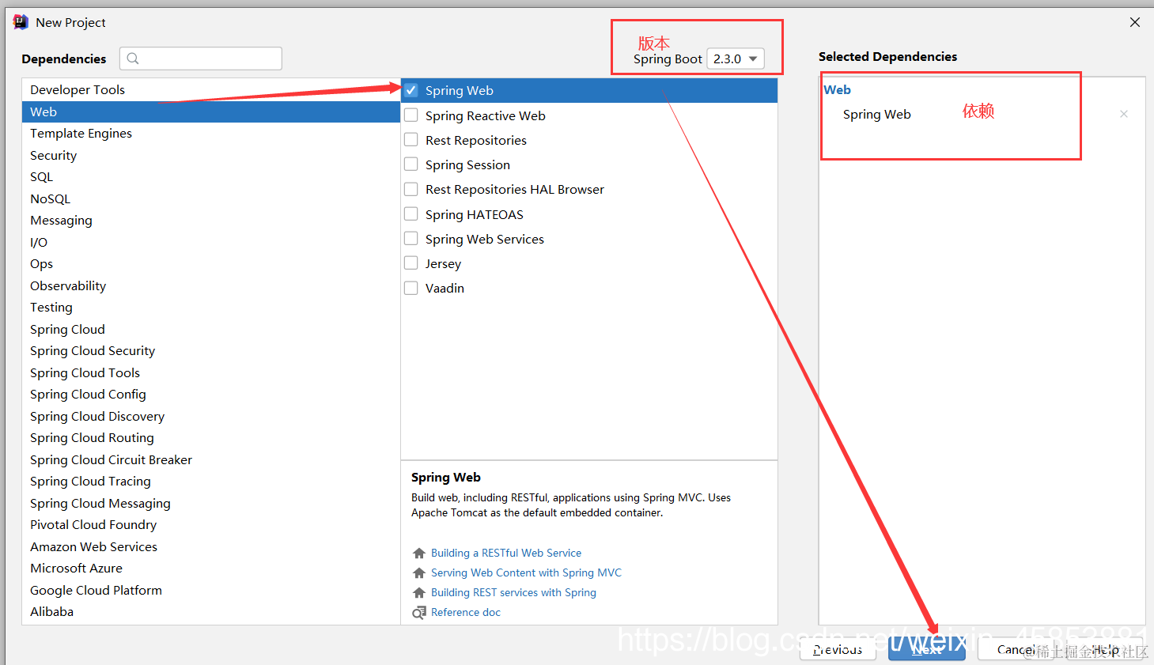Uncheck the Spring Web checkbox

coord(411,90)
